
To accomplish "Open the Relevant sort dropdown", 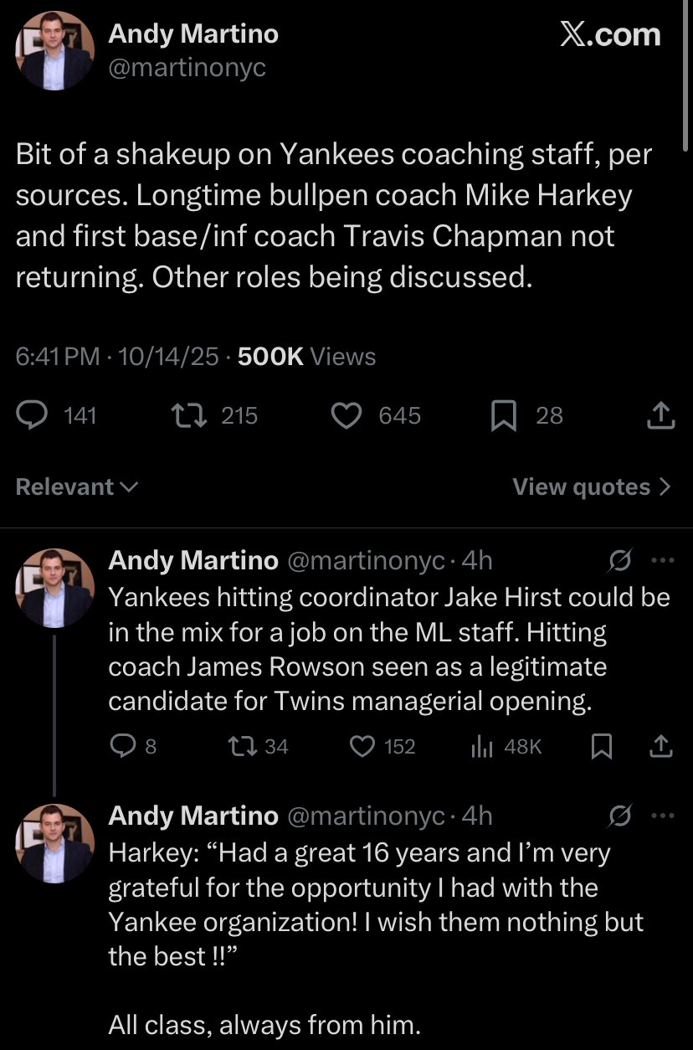I will coord(77,486).
